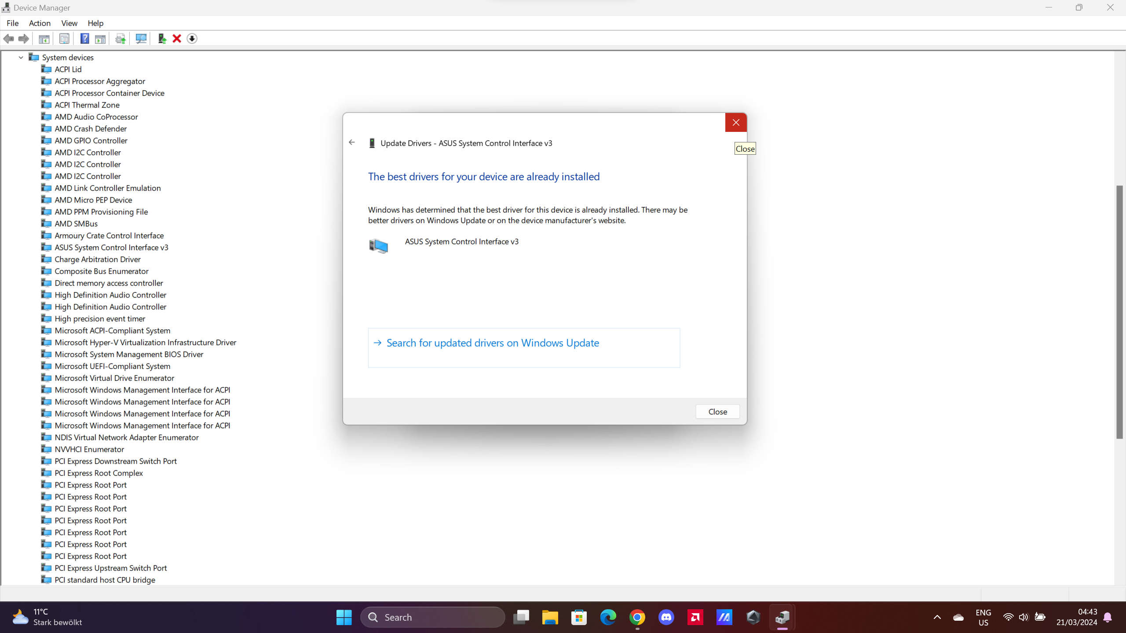
Task: Expand the hidden system tray icons chevron
Action: click(937, 617)
